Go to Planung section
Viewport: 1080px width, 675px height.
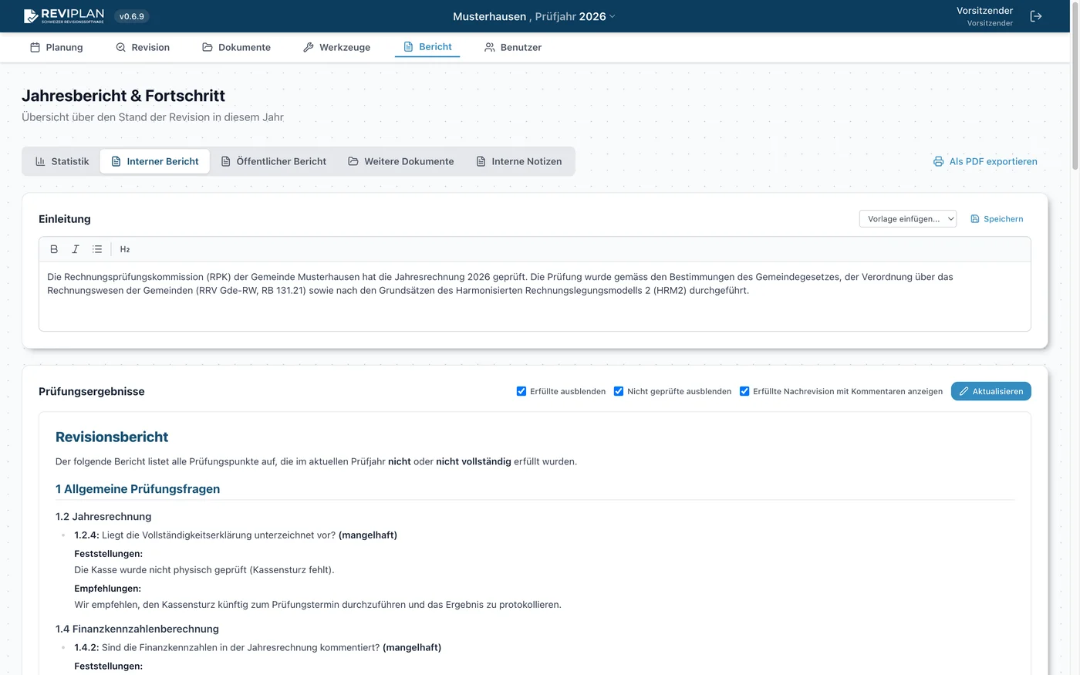pos(56,47)
